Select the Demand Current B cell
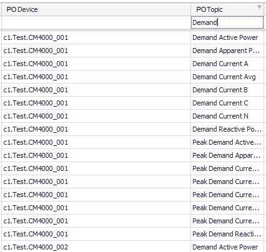The width and height of the screenshot is (266, 252). click(227, 90)
